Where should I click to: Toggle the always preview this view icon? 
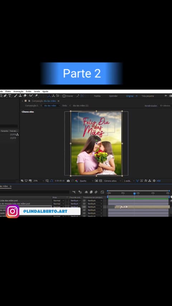click(22, 181)
